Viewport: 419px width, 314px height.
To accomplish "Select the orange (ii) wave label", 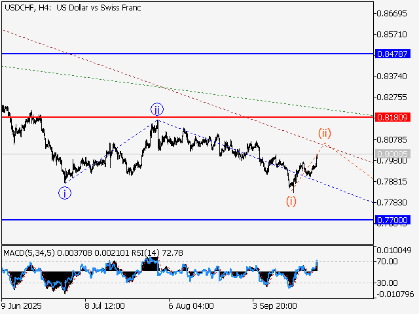I will tap(325, 133).
